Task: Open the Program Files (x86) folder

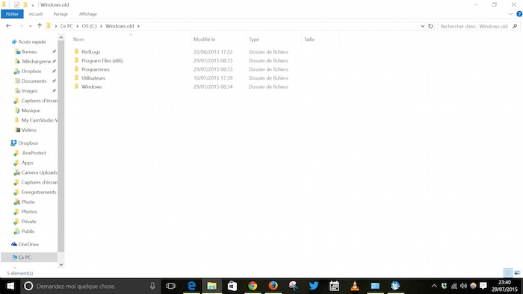Action: click(102, 60)
